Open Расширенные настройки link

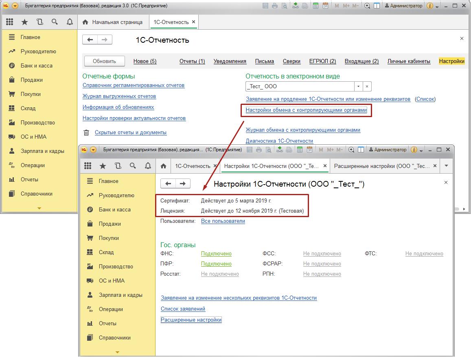[191, 320]
